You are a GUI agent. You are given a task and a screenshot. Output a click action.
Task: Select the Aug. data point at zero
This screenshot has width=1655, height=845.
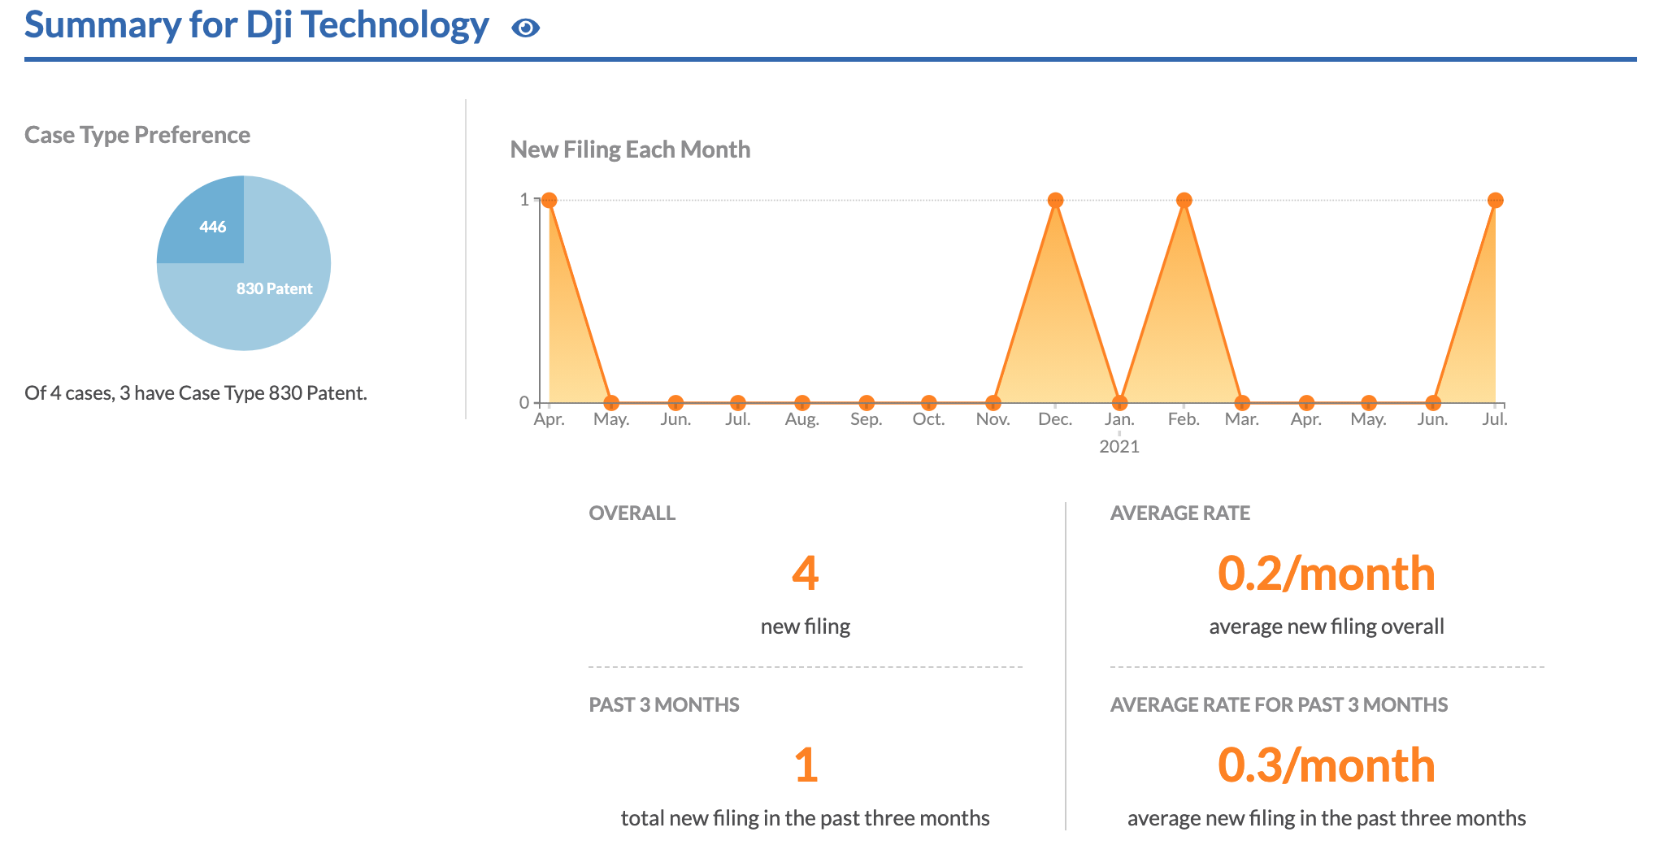[802, 402]
